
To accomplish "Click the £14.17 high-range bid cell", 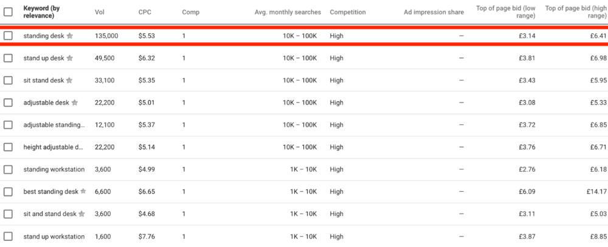I will (x=595, y=192).
